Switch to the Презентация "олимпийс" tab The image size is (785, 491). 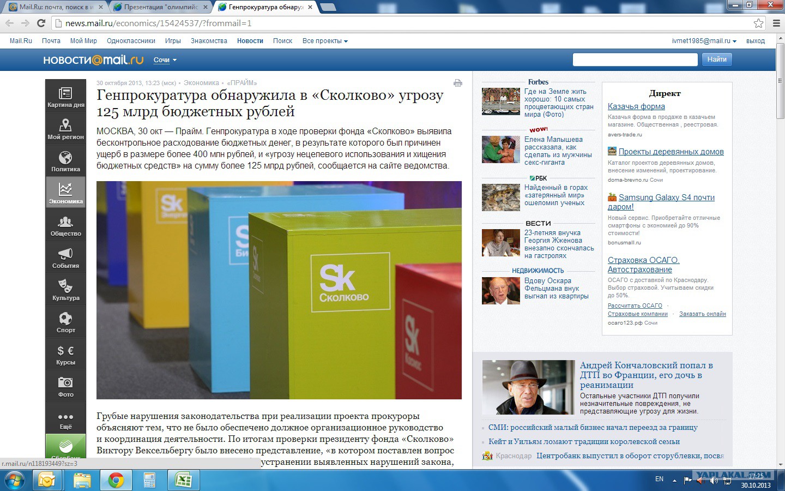(x=160, y=7)
